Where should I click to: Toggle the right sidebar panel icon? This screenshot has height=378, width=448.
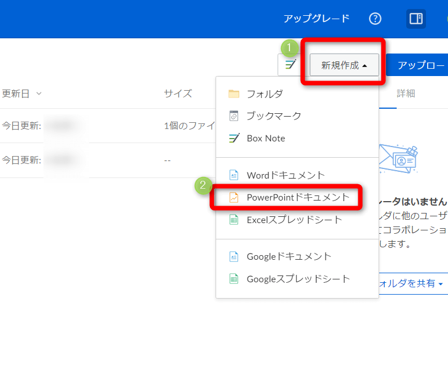pyautogui.click(x=416, y=19)
